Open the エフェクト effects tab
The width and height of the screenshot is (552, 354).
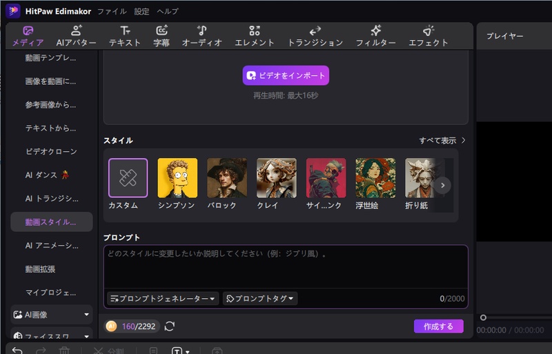pyautogui.click(x=428, y=37)
